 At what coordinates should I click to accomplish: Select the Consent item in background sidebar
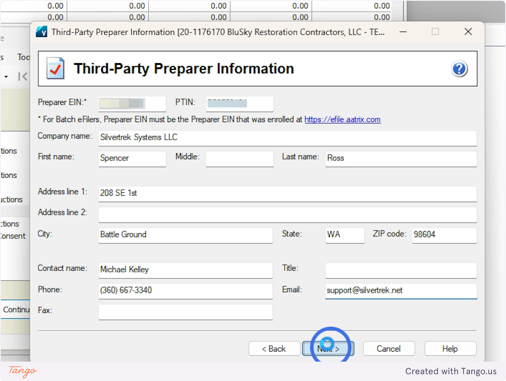(x=13, y=236)
